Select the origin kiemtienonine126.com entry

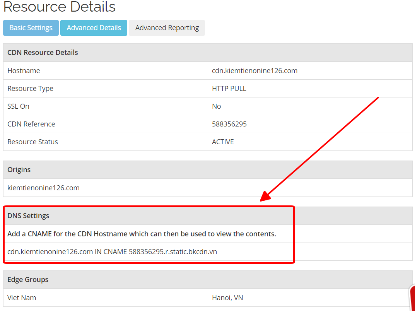(x=43, y=188)
